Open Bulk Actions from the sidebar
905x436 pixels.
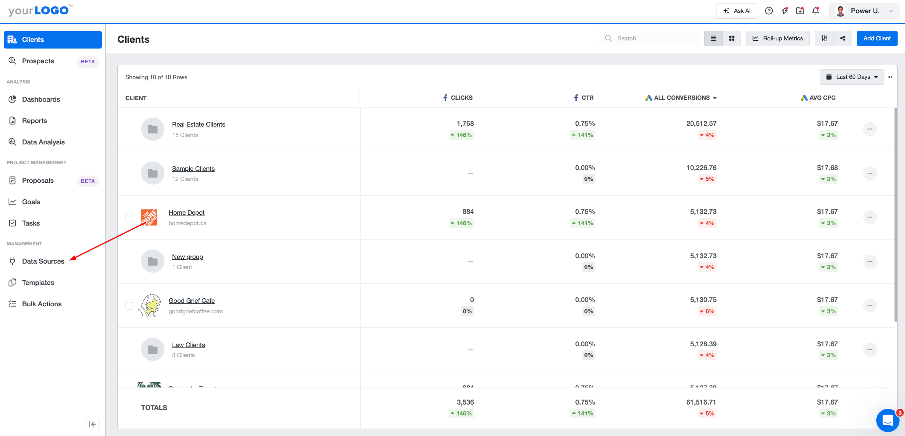[42, 304]
